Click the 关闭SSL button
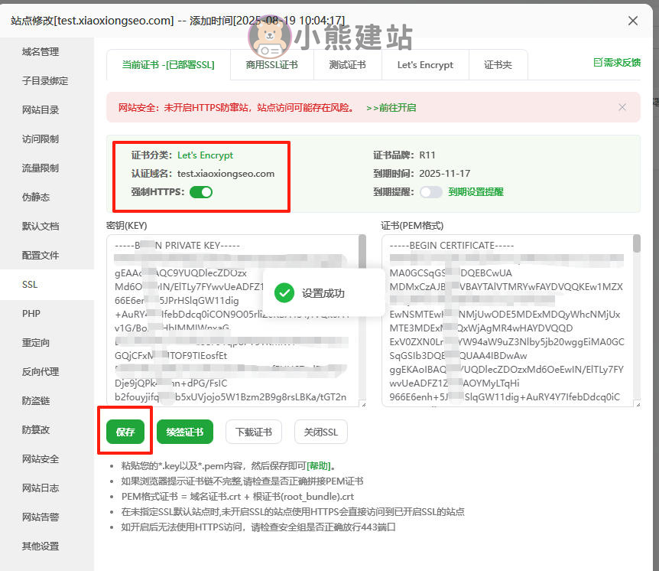This screenshot has width=659, height=571. pyautogui.click(x=321, y=432)
